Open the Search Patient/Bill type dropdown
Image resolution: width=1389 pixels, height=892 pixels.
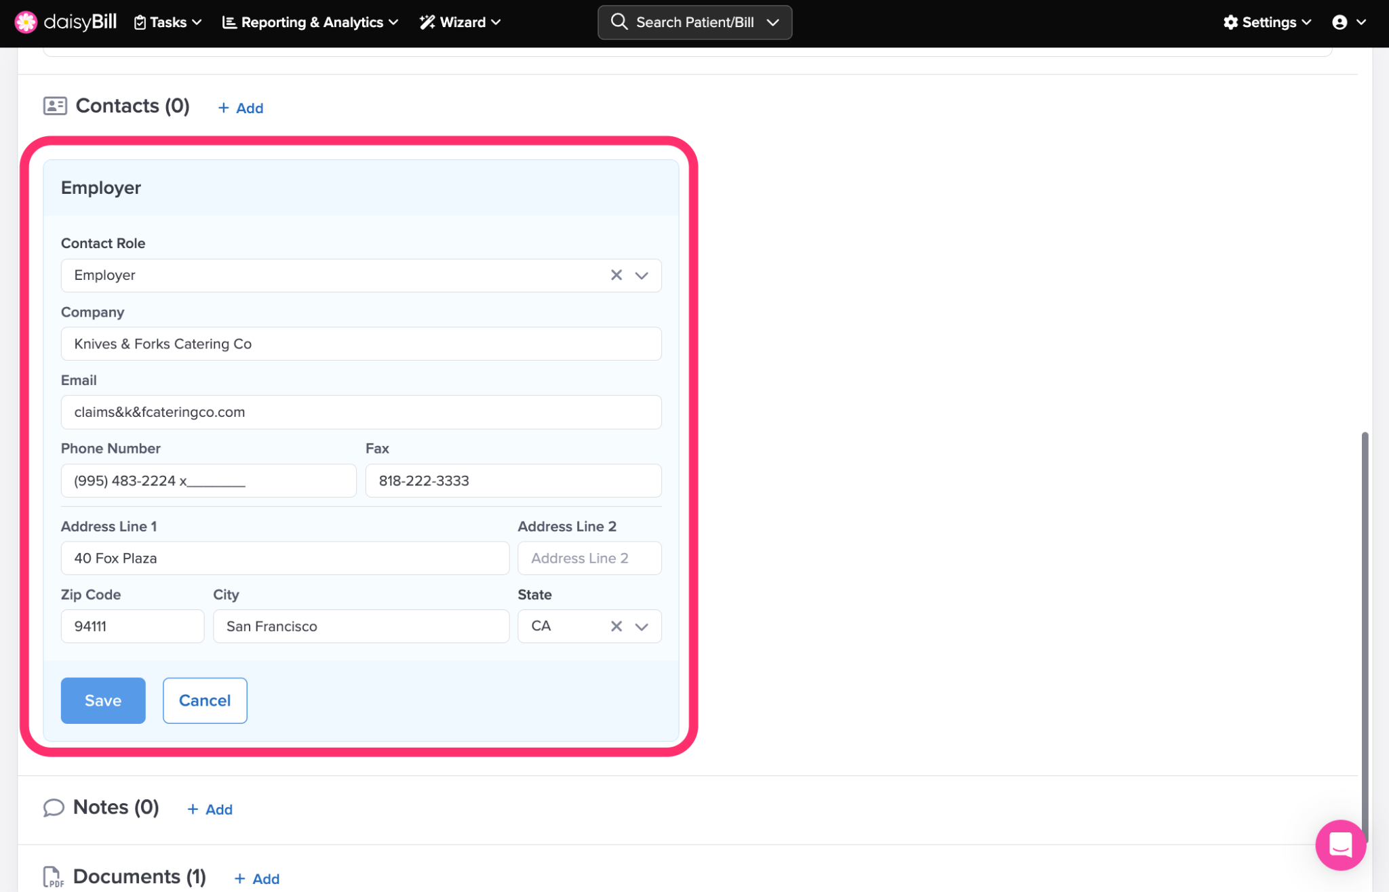coord(772,22)
